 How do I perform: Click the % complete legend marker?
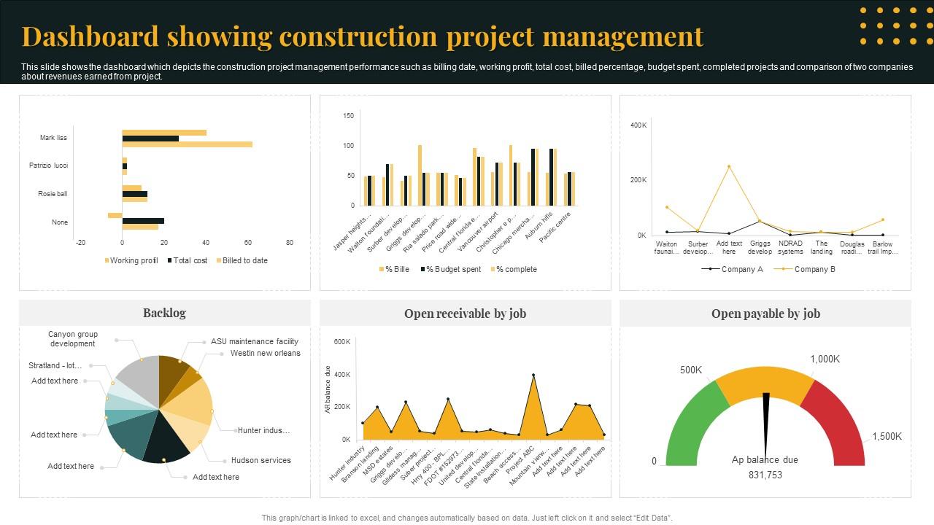click(493, 269)
